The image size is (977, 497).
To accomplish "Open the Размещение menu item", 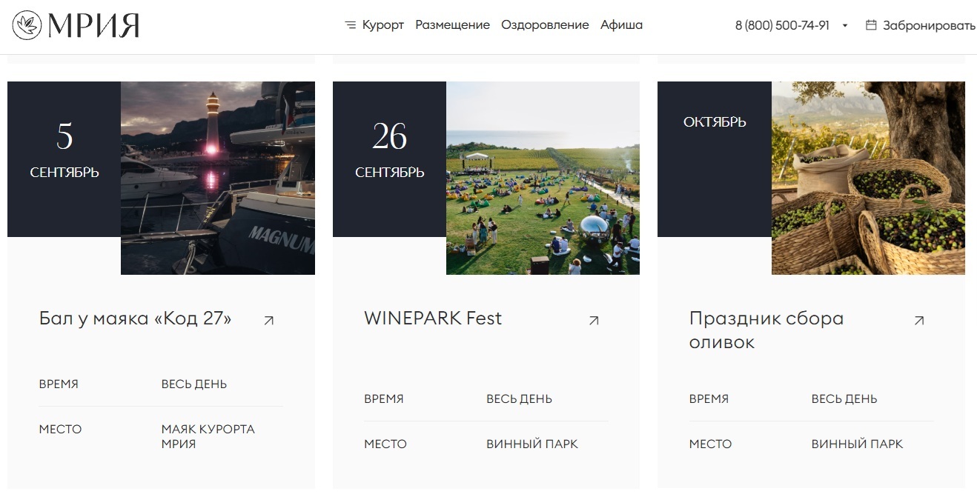I will coord(452,25).
